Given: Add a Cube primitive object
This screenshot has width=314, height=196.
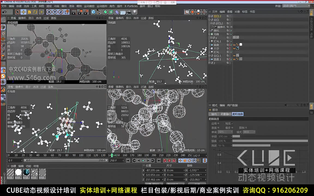Looking at the screenshot, I should click(x=93, y=12).
